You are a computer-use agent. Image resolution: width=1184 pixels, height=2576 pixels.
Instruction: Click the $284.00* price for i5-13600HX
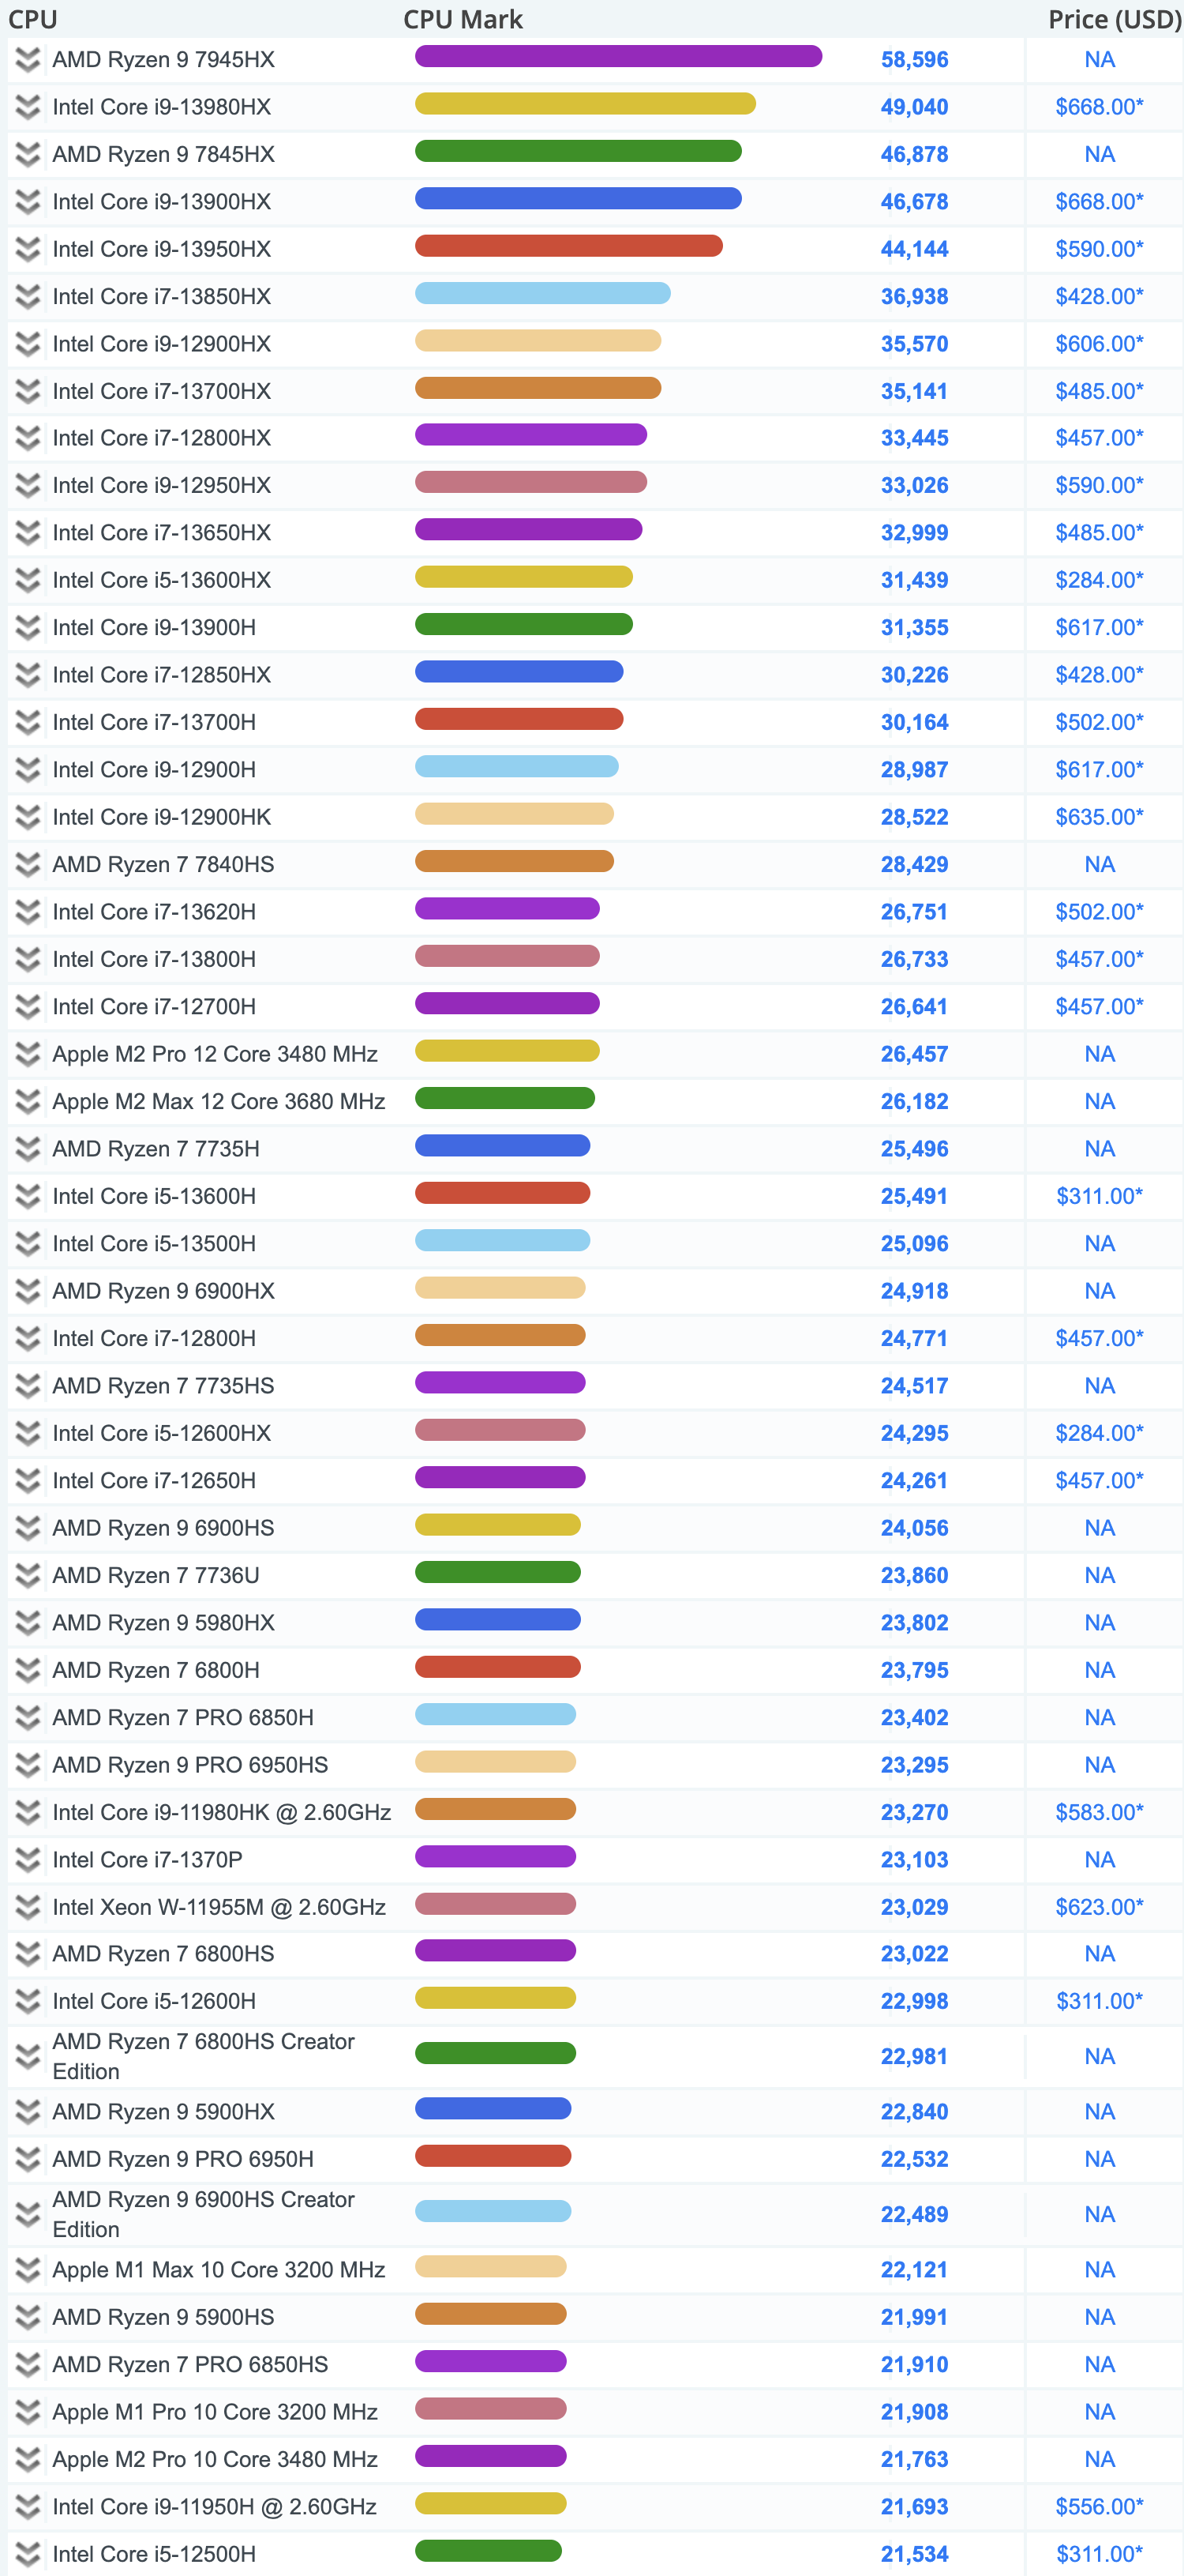[x=1099, y=581]
